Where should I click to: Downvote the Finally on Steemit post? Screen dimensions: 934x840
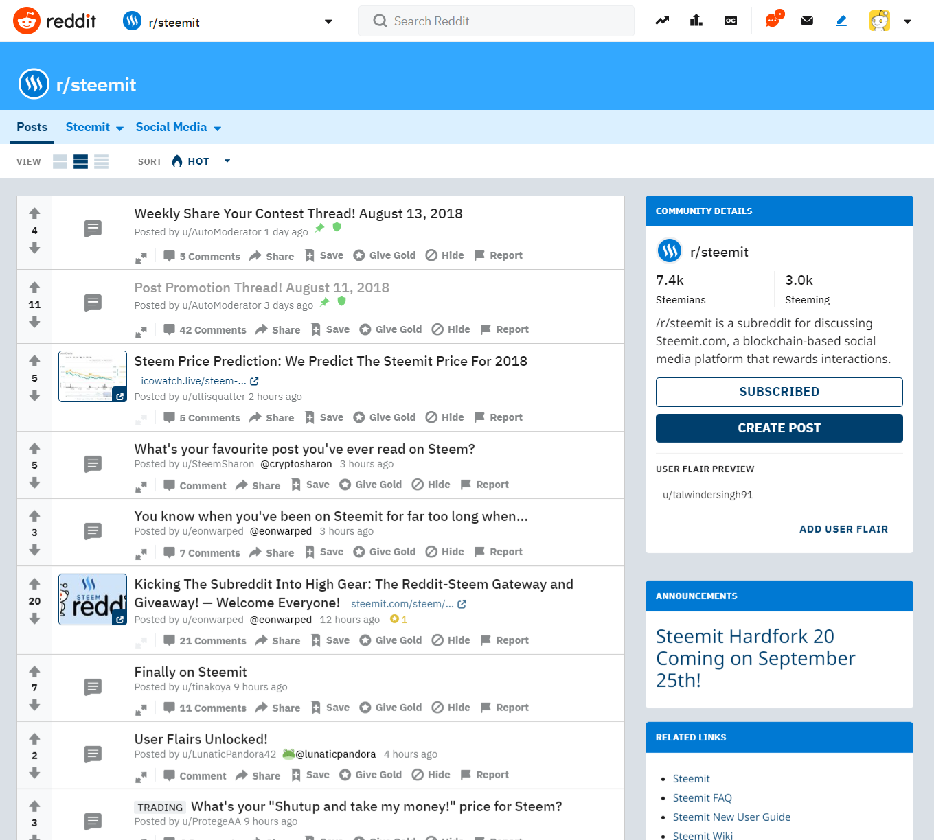tap(34, 705)
